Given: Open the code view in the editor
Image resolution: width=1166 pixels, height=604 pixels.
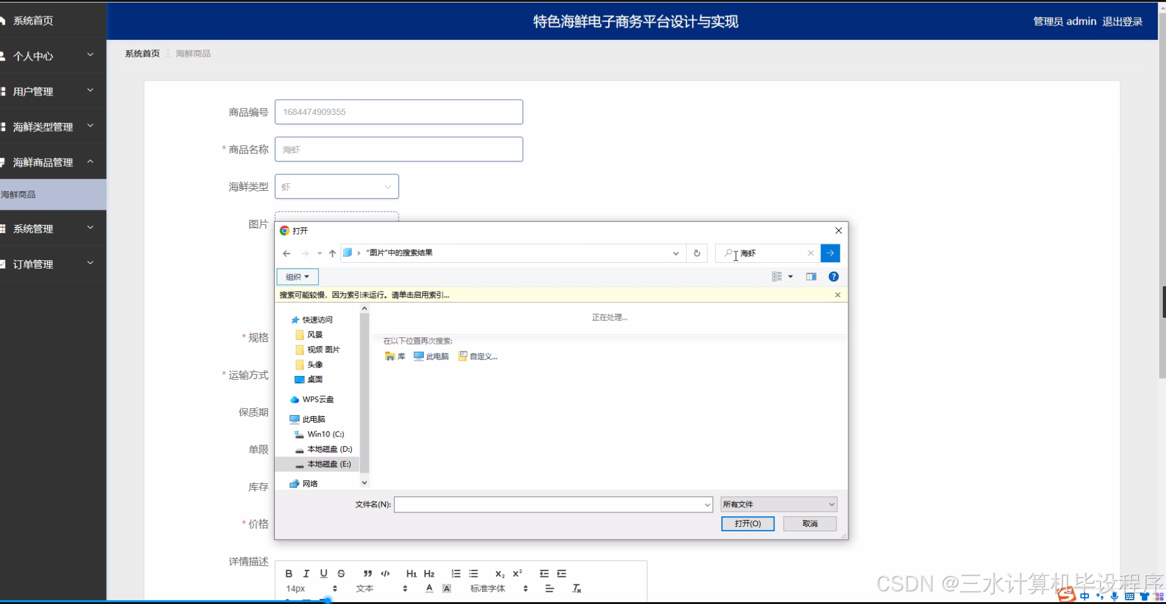Looking at the screenshot, I should (385, 574).
